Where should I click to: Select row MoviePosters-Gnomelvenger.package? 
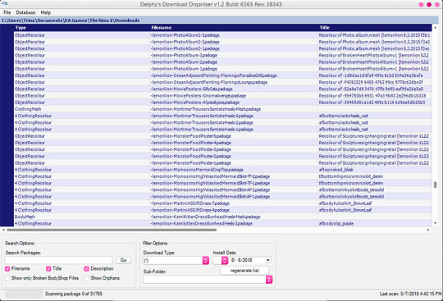pos(222,96)
